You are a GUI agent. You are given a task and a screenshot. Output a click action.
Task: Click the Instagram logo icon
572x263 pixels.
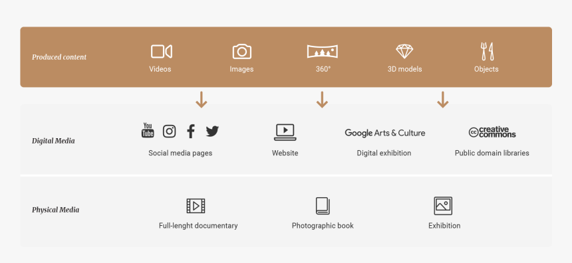169,131
